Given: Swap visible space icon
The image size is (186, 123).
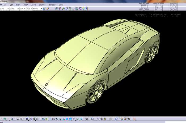Looking at the screenshot, I should 81,119.
